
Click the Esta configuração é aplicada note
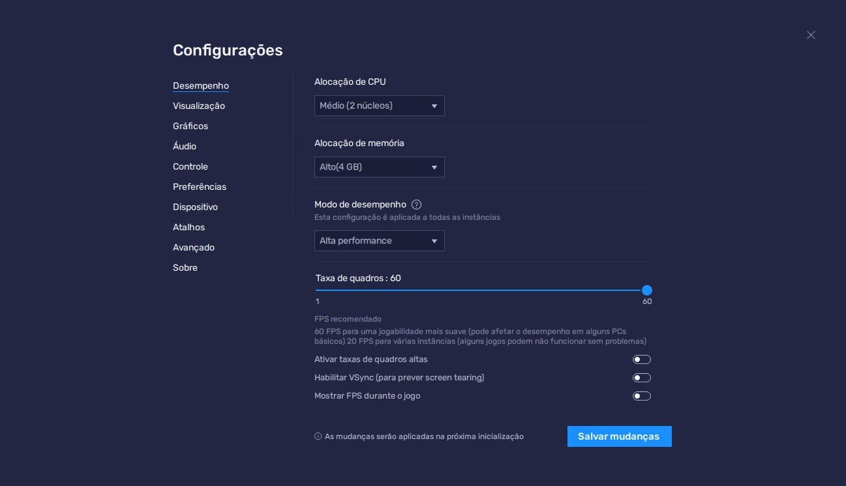tap(408, 217)
